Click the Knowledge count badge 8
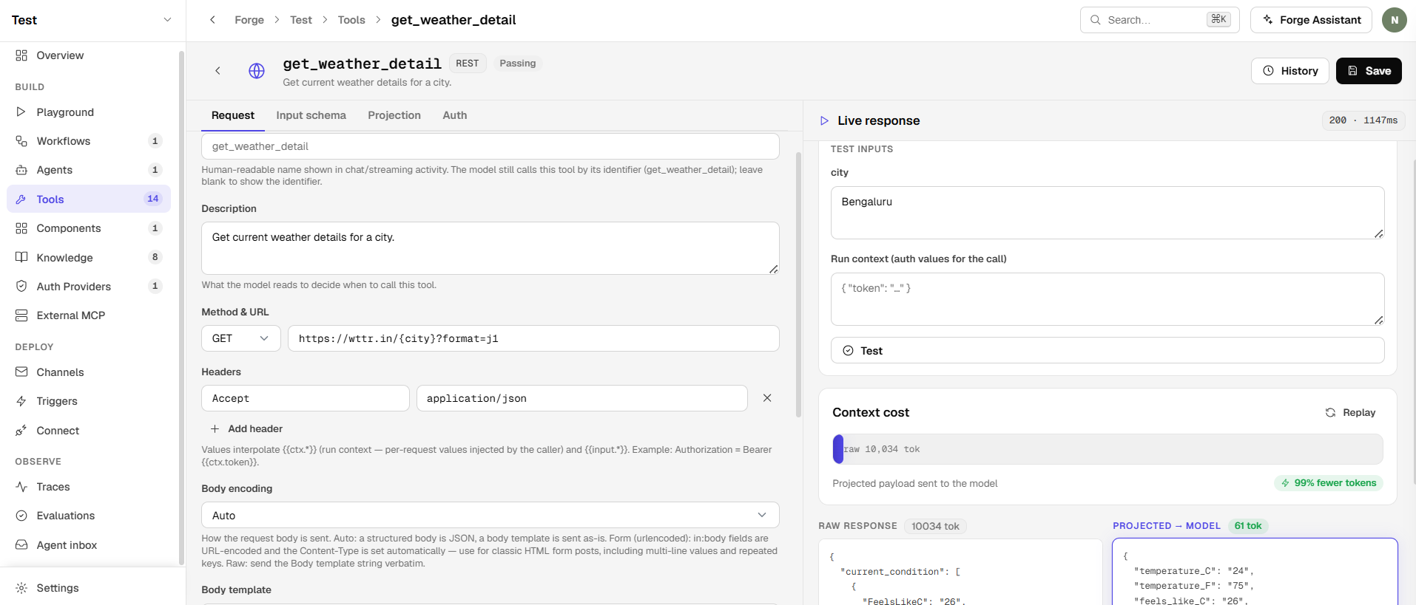Viewport: 1416px width, 605px height. click(x=155, y=257)
